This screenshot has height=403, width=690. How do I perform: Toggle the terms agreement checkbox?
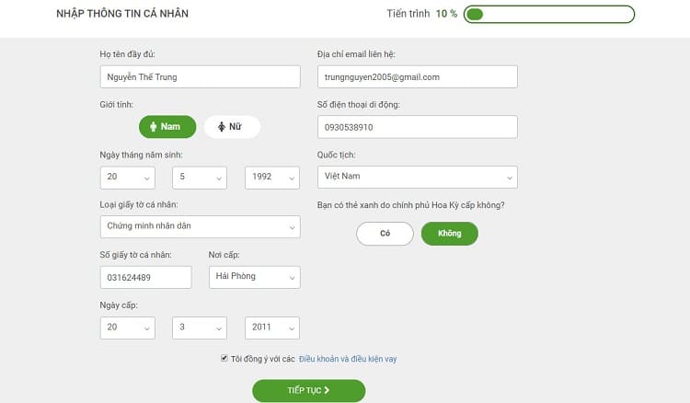(x=224, y=358)
